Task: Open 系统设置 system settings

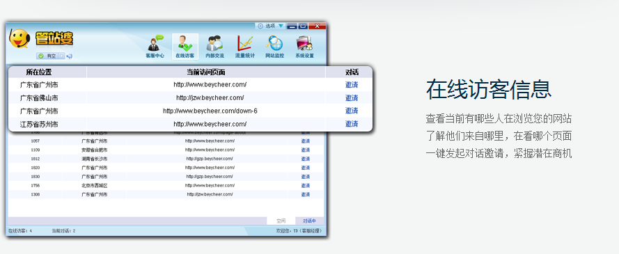Action: click(304, 47)
